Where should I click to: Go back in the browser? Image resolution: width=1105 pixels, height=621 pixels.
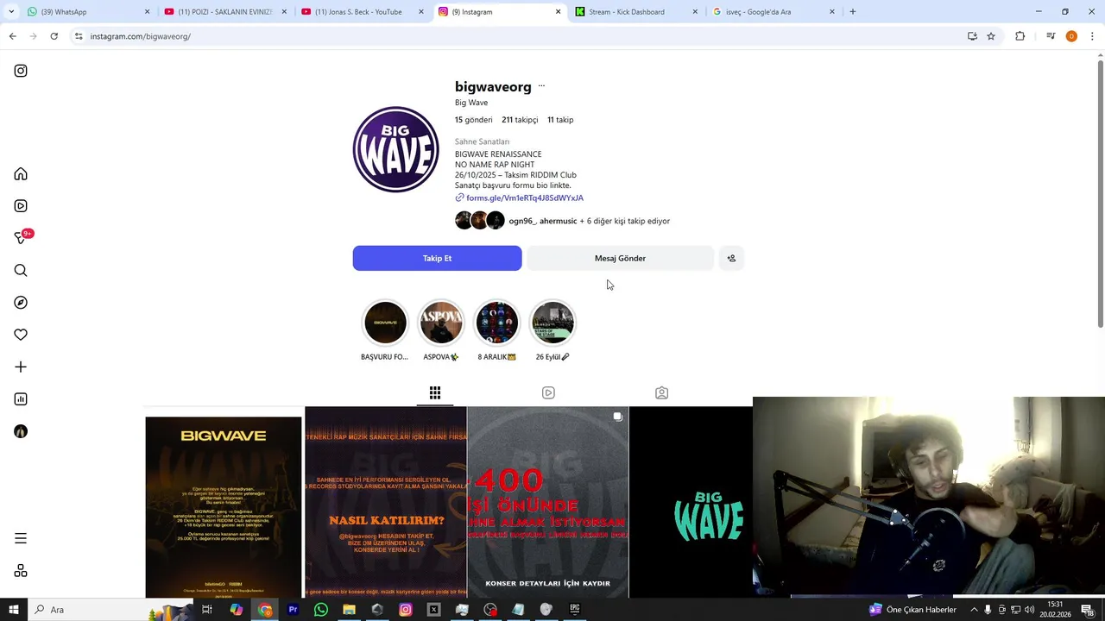tap(13, 36)
